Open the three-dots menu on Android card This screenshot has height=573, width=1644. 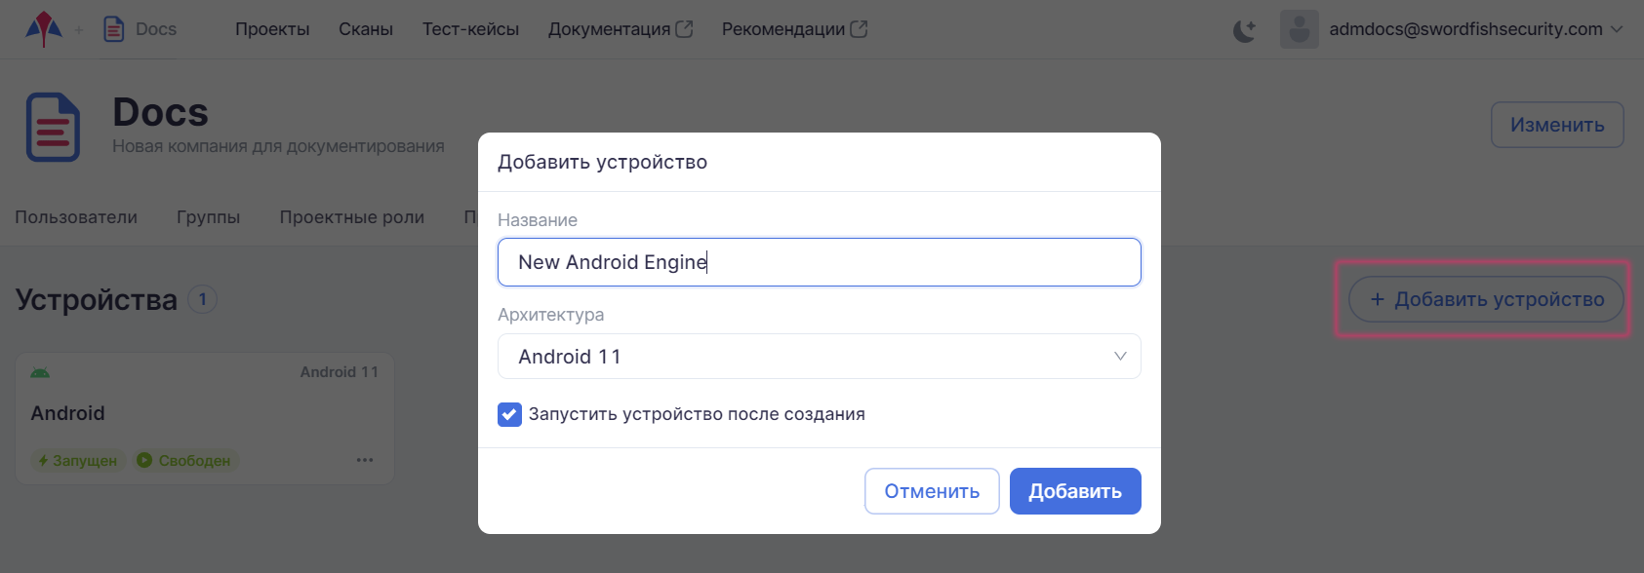tap(365, 460)
